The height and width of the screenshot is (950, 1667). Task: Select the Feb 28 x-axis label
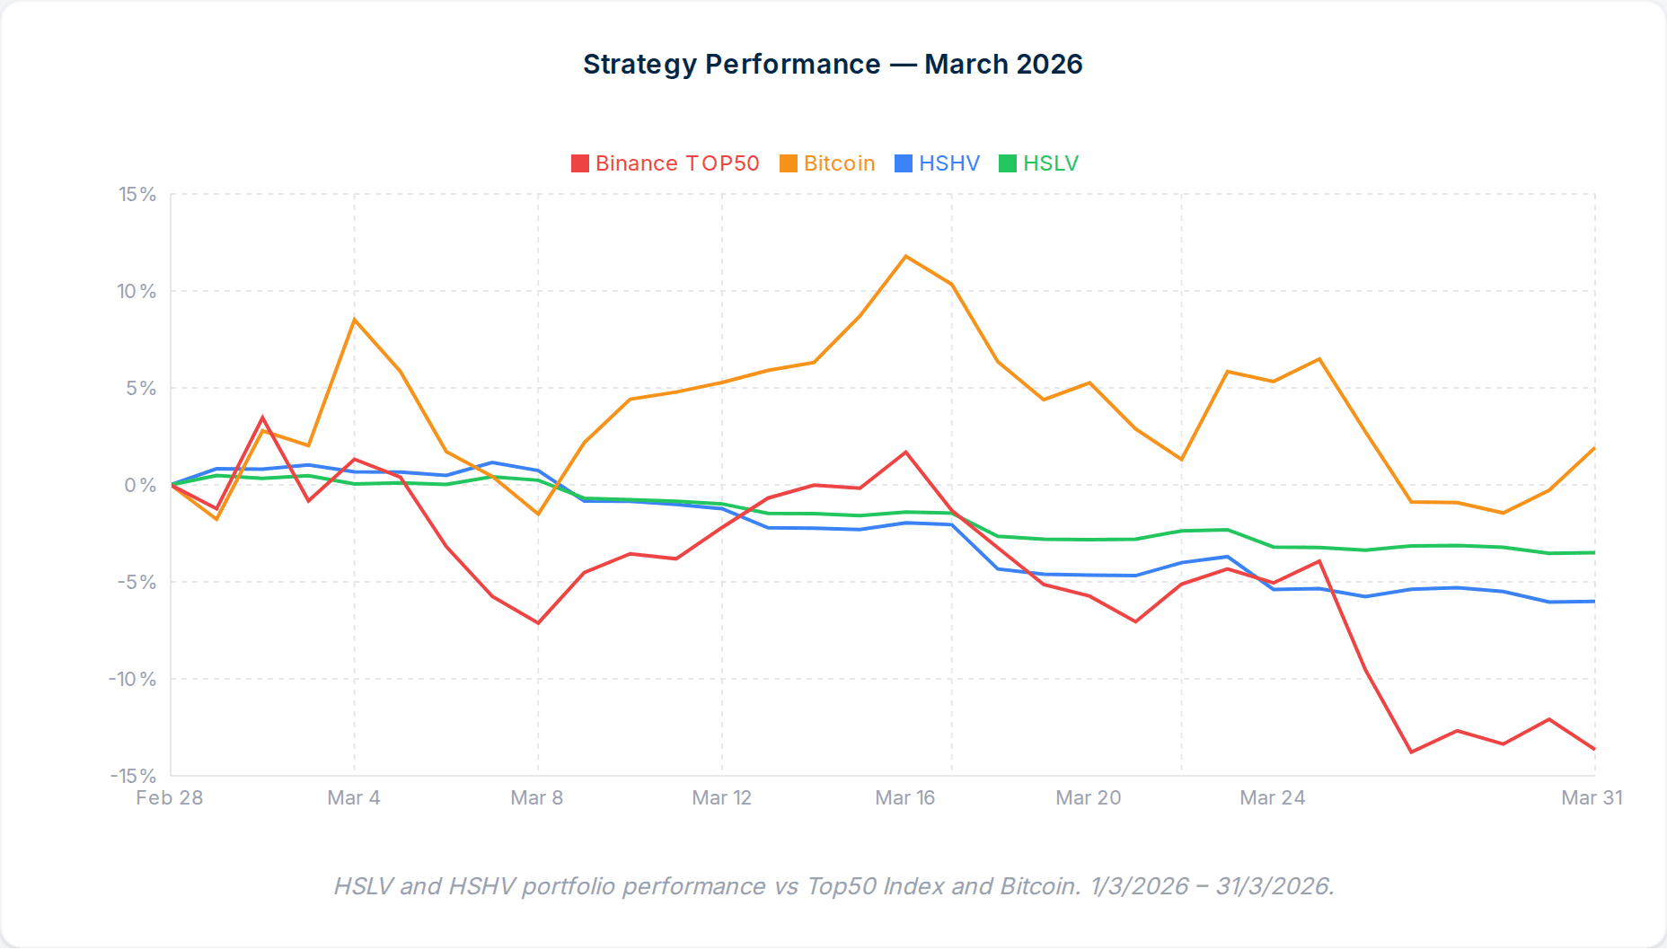click(170, 797)
